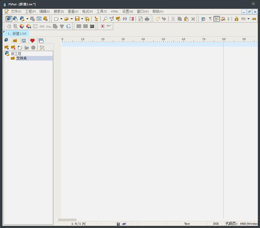Click ruler mark 40
Image resolution: width=260 pixels, height=228 pixels.
pos(143,39)
